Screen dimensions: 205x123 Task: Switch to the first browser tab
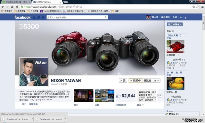pyautogui.click(x=16, y=2)
